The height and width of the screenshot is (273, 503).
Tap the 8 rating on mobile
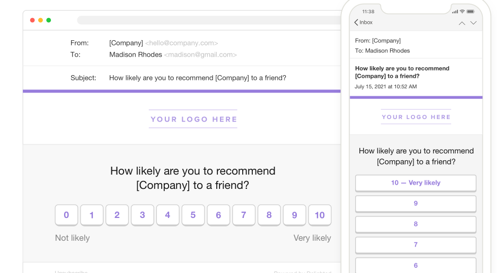(416, 224)
